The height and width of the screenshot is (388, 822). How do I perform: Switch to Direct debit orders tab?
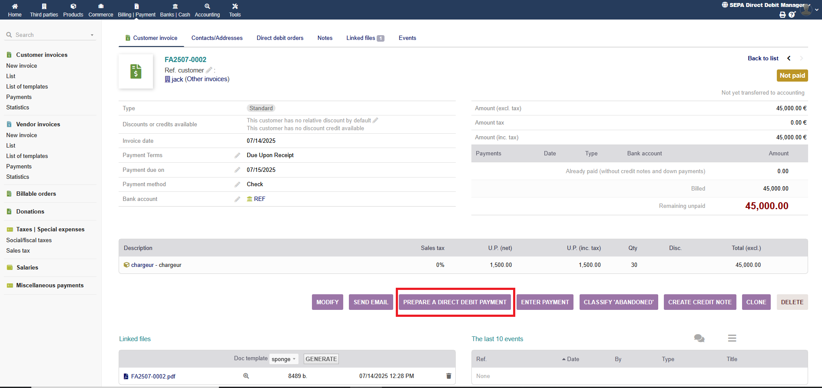(280, 38)
